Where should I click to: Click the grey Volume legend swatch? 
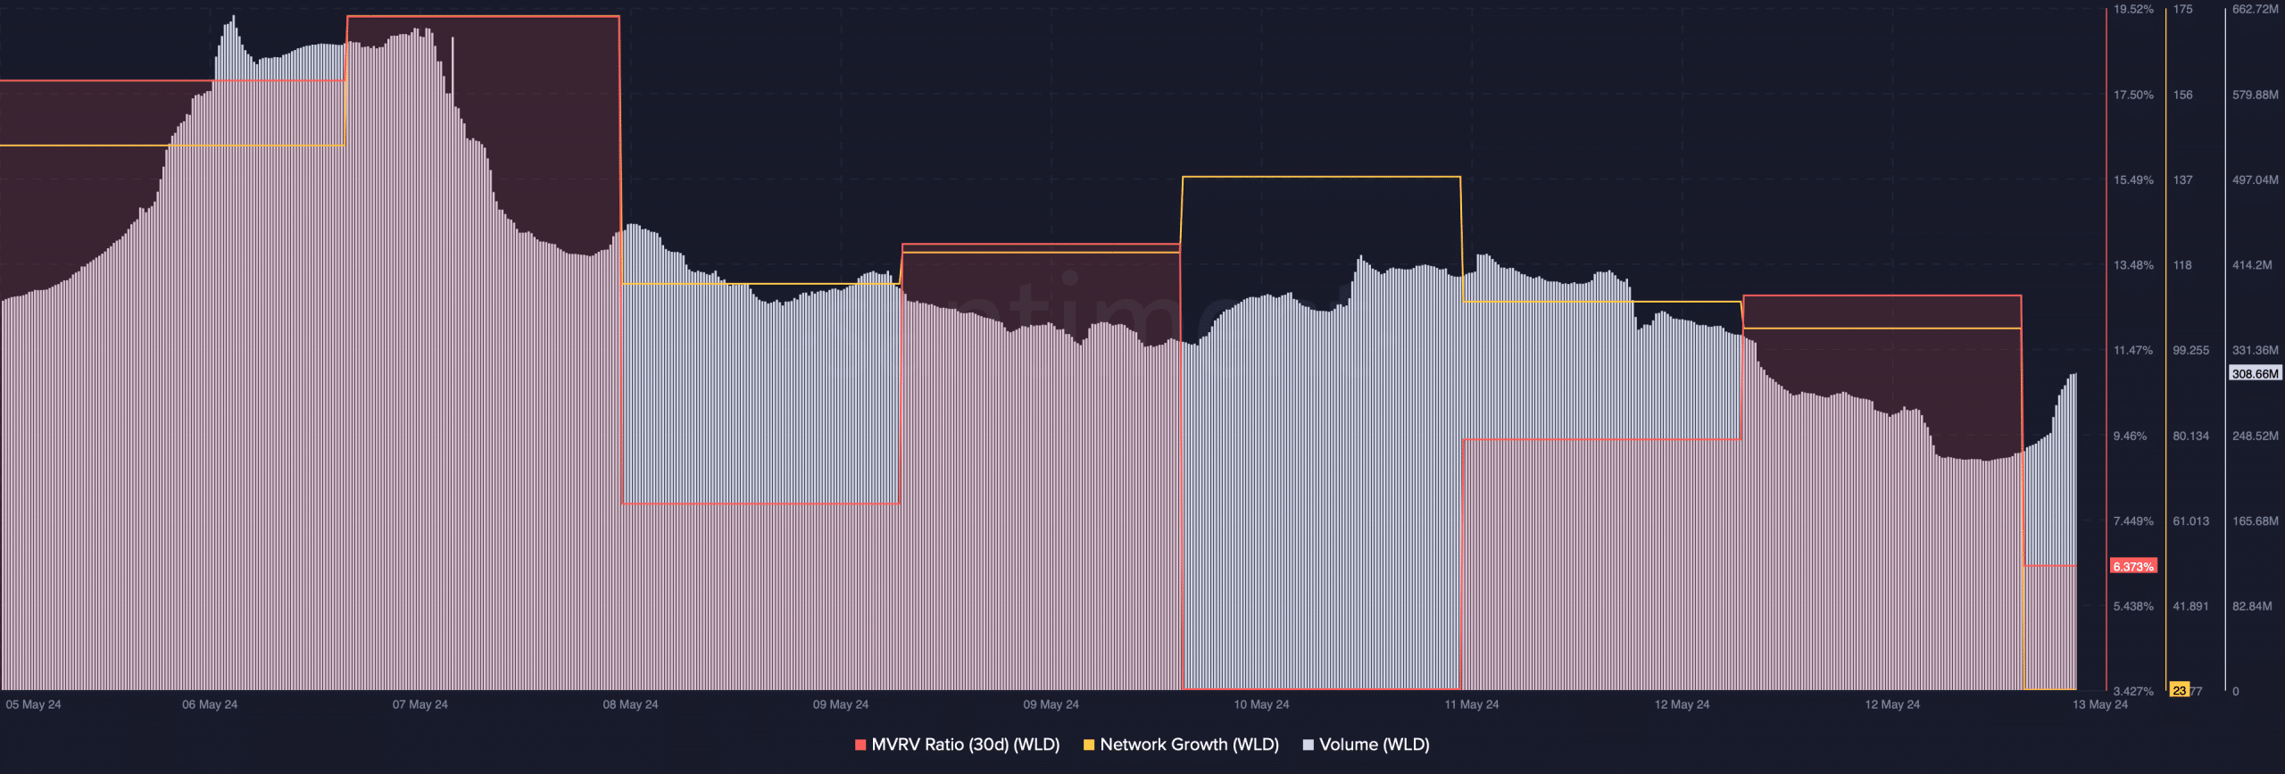(x=1309, y=745)
